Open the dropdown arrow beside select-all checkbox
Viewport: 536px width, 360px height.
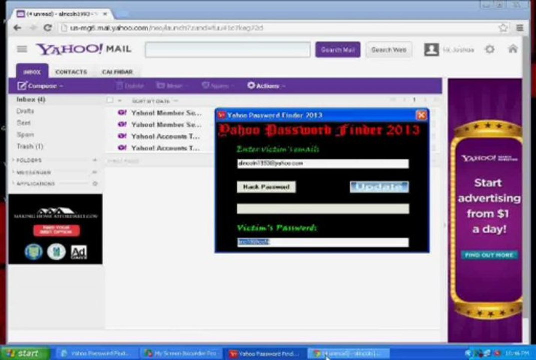120,101
